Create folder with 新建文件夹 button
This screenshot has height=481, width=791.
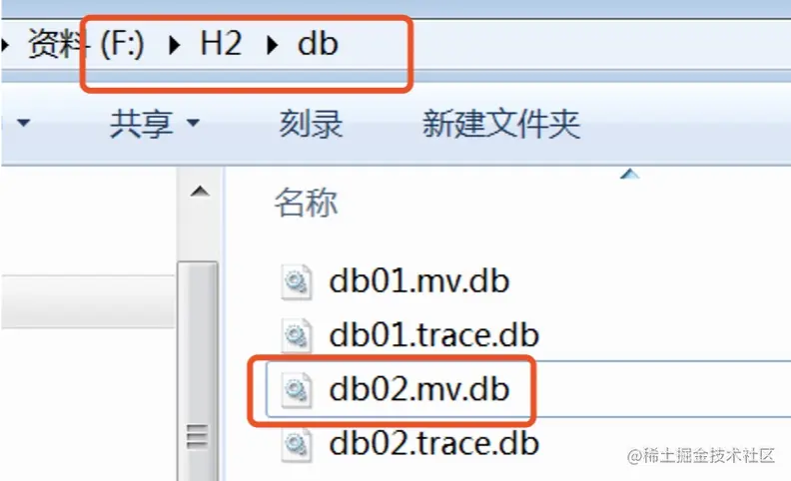coord(501,124)
